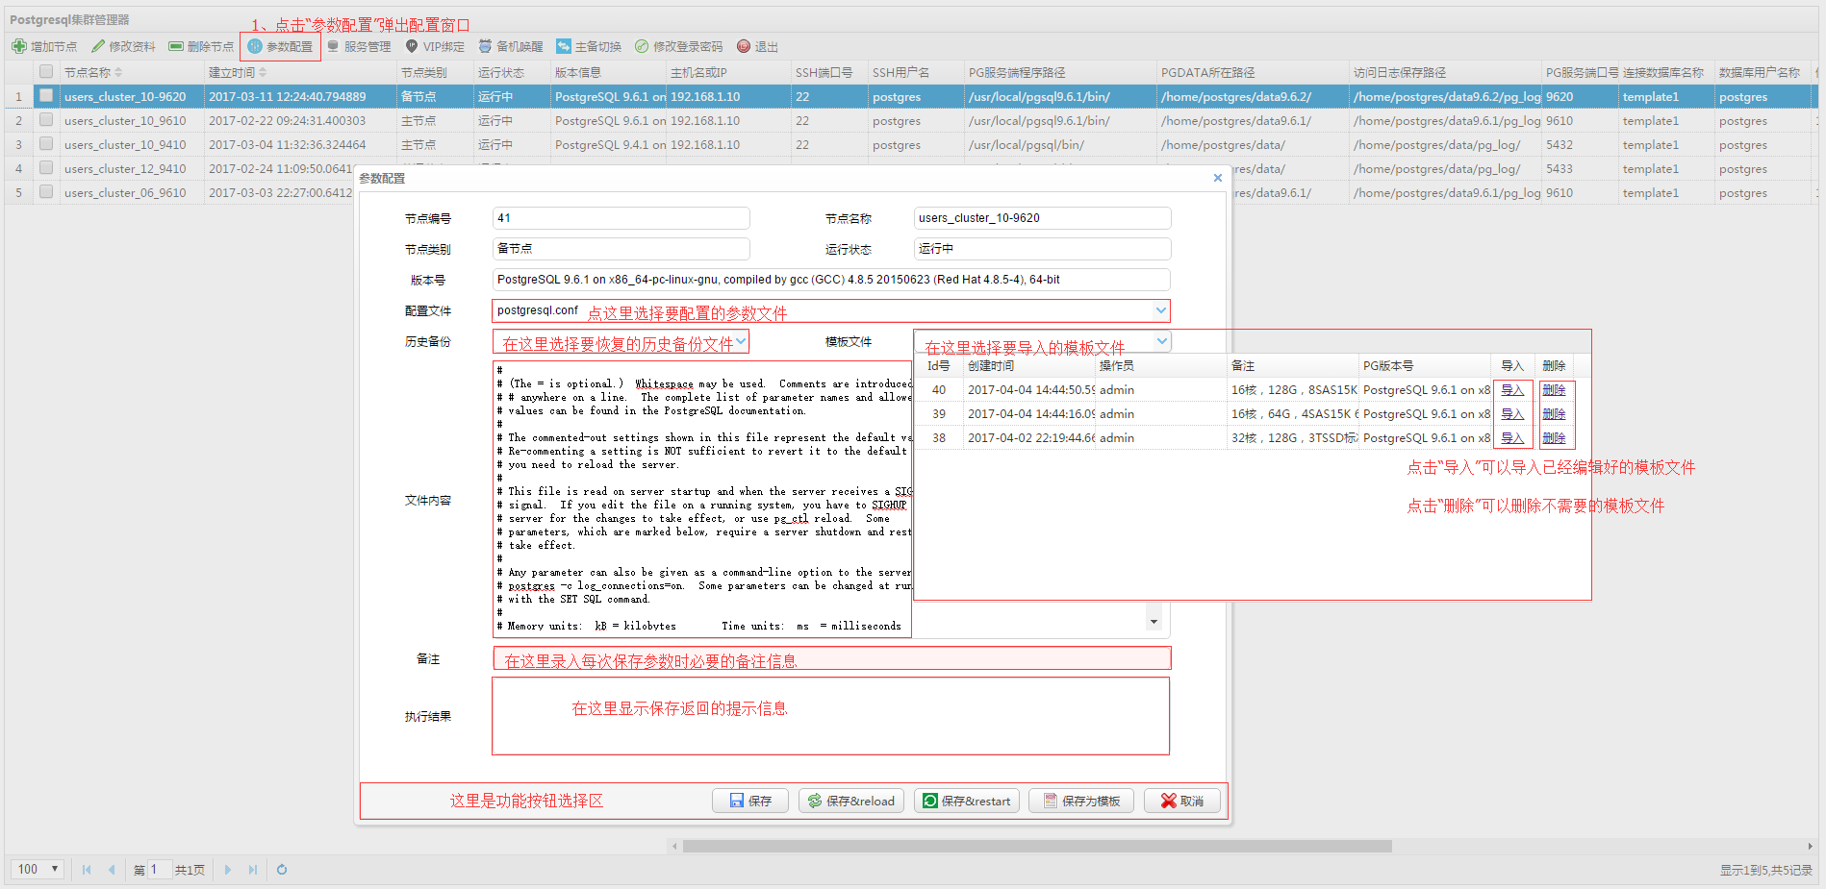Click the 主机名或IP column header
This screenshot has height=889, width=1826.
(x=727, y=72)
